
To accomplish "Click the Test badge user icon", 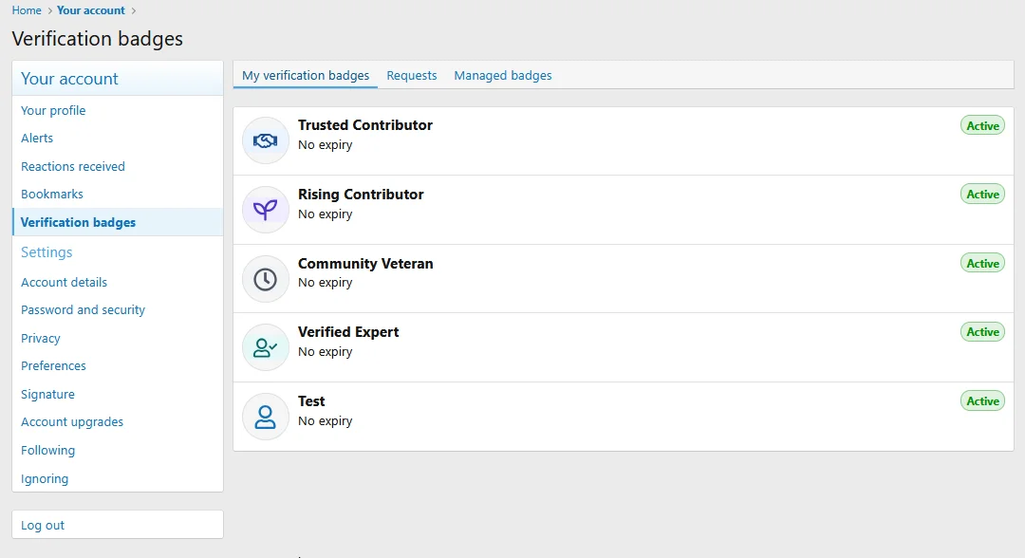I will click(266, 417).
